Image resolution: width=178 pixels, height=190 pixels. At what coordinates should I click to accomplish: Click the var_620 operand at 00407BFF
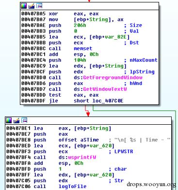click(101, 175)
